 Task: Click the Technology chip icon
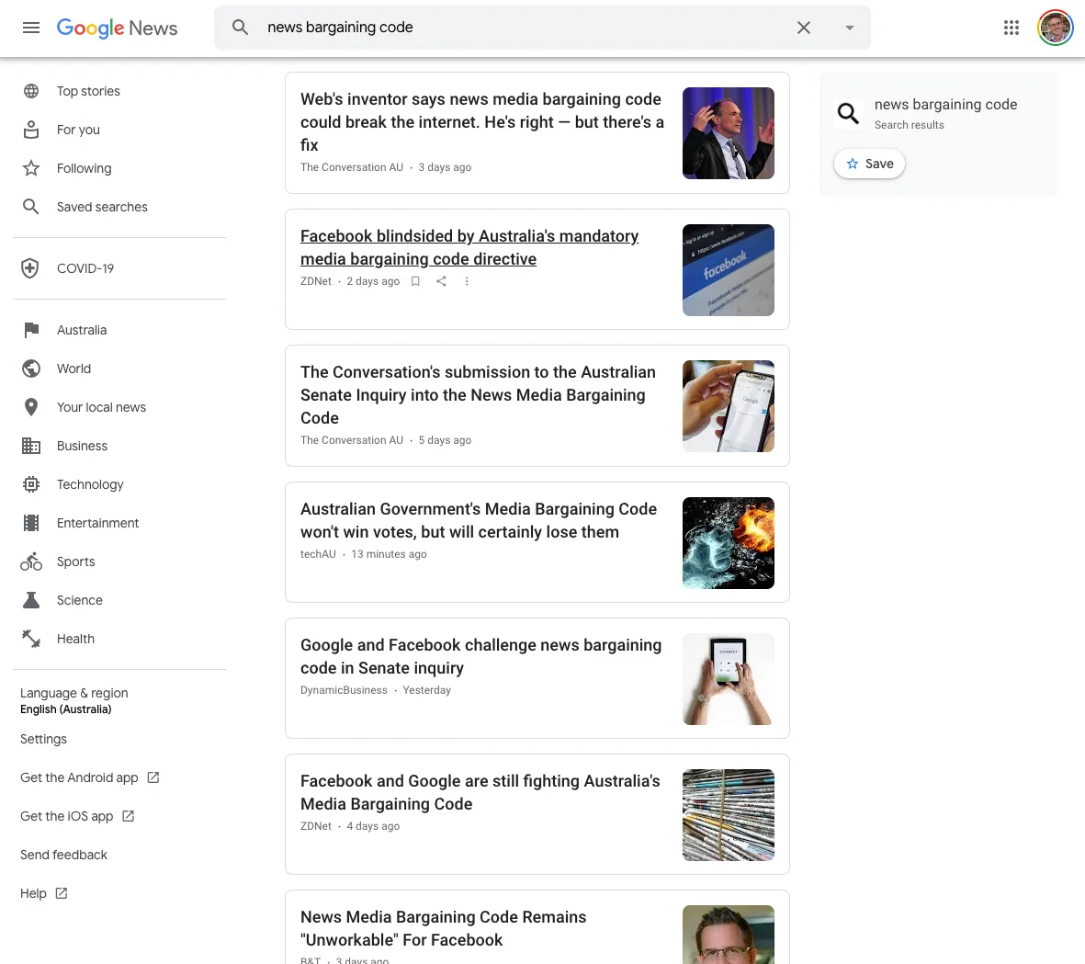pos(31,484)
